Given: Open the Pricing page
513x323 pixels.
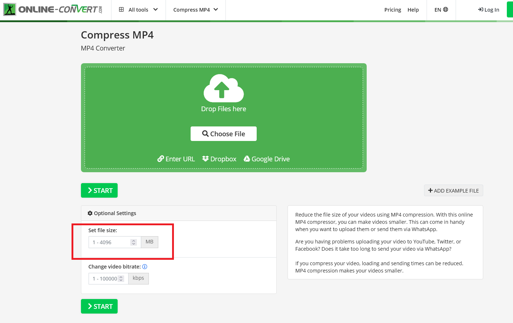Looking at the screenshot, I should click(392, 10).
